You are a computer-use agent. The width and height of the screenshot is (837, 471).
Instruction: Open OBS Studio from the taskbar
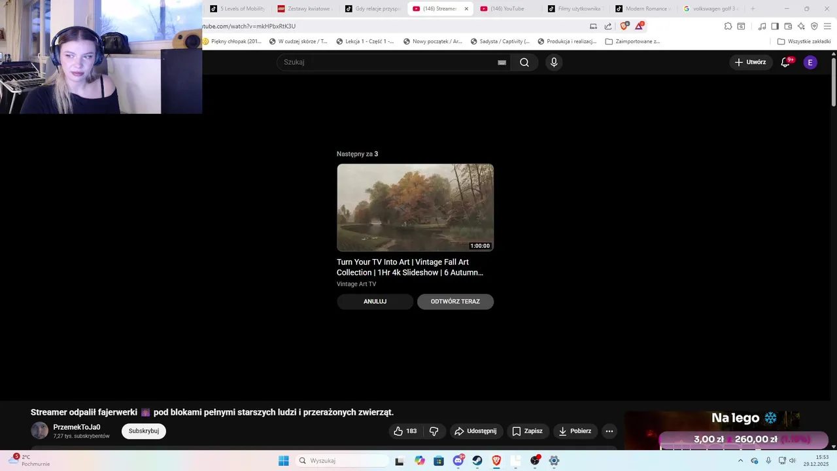pyautogui.click(x=535, y=461)
